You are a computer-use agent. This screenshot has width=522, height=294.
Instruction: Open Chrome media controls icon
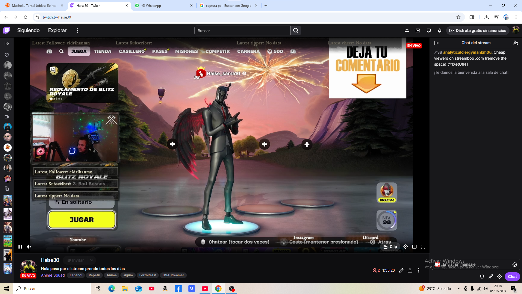click(496, 17)
